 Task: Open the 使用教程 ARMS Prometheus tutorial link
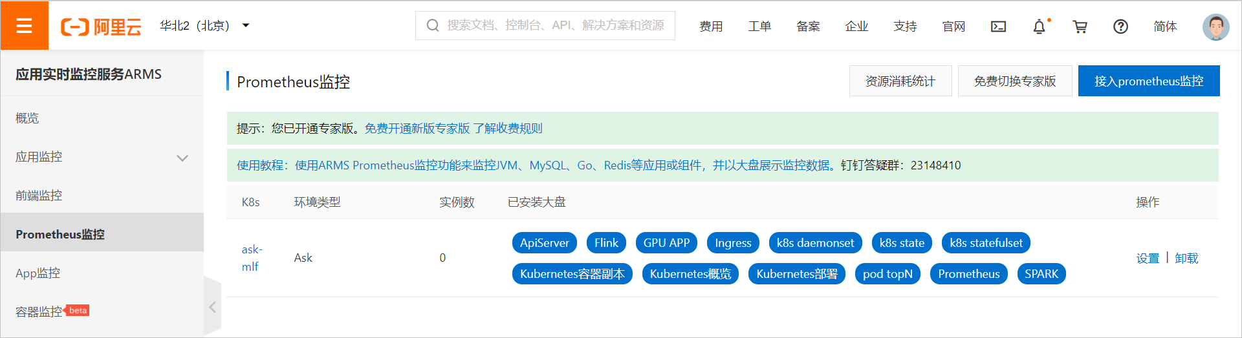point(536,165)
